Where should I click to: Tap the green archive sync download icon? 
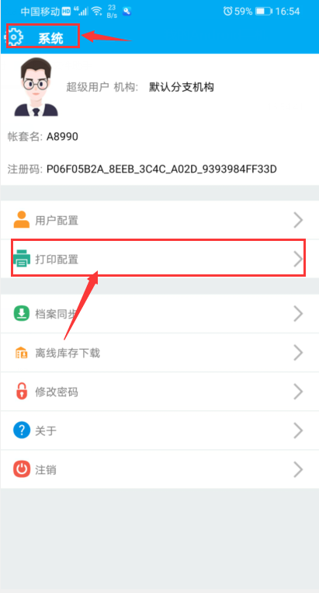(22, 313)
